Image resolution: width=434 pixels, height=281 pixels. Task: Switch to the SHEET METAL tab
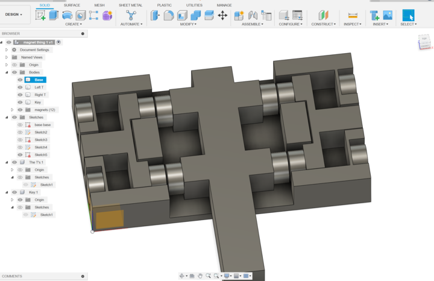(130, 5)
